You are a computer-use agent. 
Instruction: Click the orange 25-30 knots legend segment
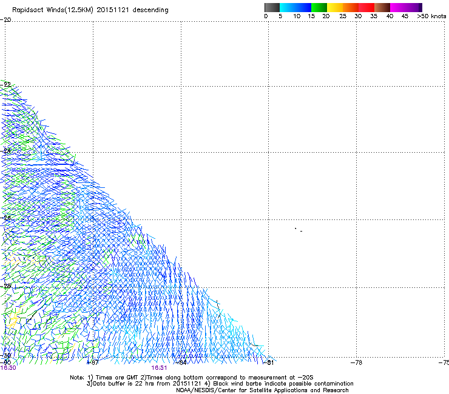(351, 7)
